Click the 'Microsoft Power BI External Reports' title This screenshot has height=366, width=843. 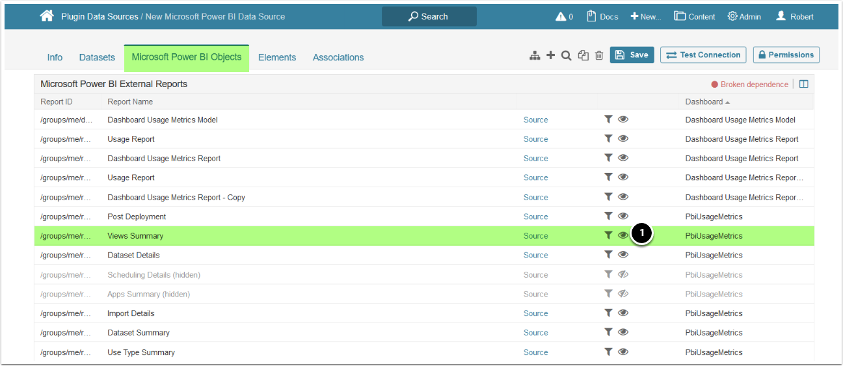114,84
